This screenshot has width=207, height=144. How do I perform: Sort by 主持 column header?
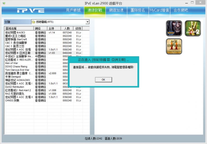click(54, 28)
